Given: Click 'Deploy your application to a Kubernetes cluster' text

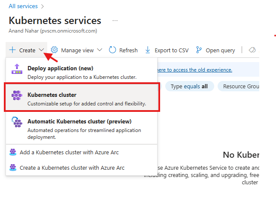Looking at the screenshot, I should [82, 77].
